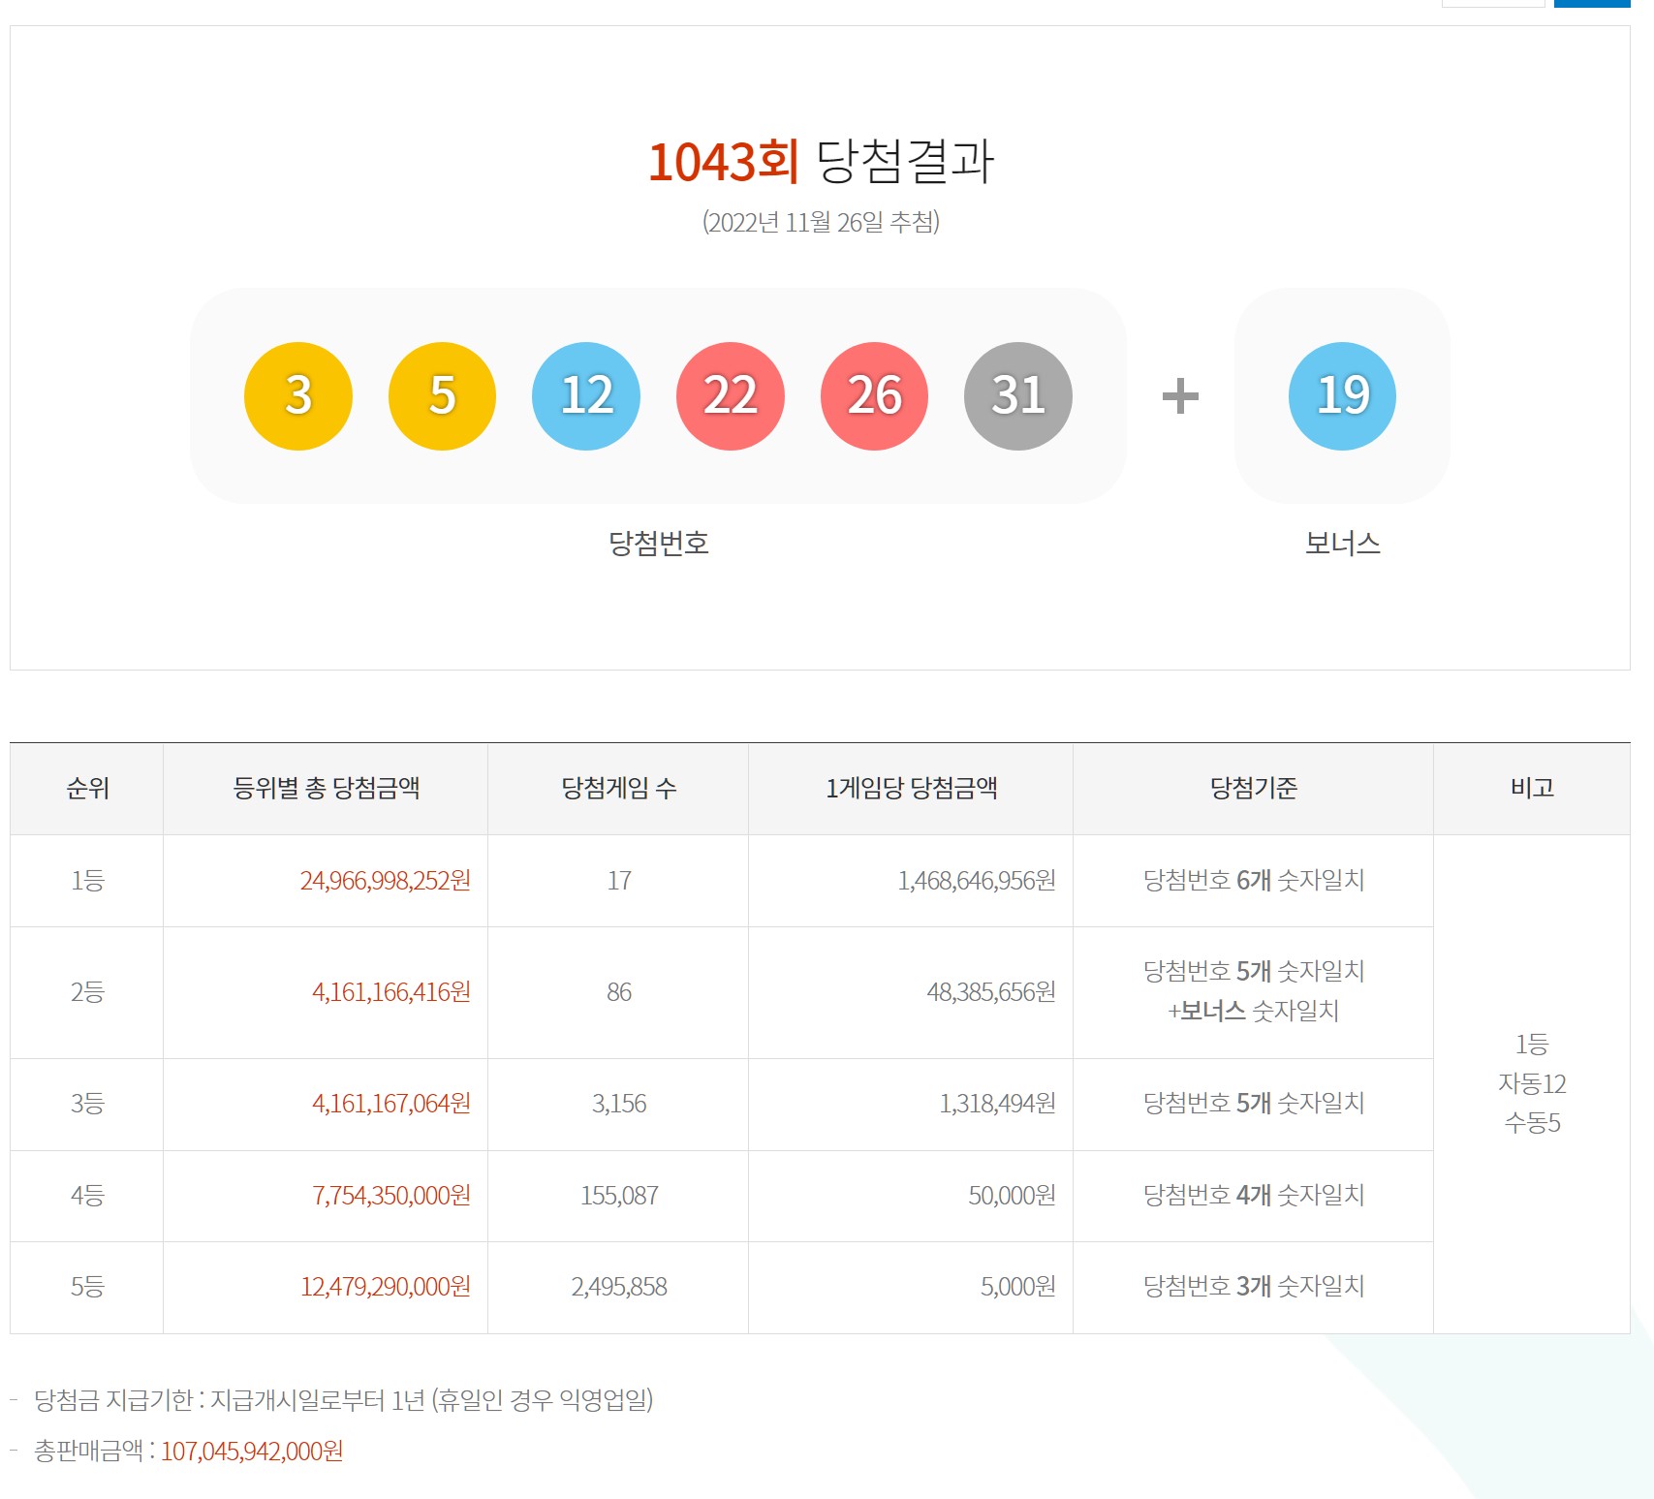This screenshot has width=1654, height=1499.
Task: Click winner count 17
Action: click(x=619, y=880)
